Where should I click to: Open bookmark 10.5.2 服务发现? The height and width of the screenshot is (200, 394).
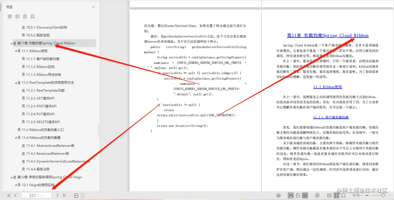(38, 35)
